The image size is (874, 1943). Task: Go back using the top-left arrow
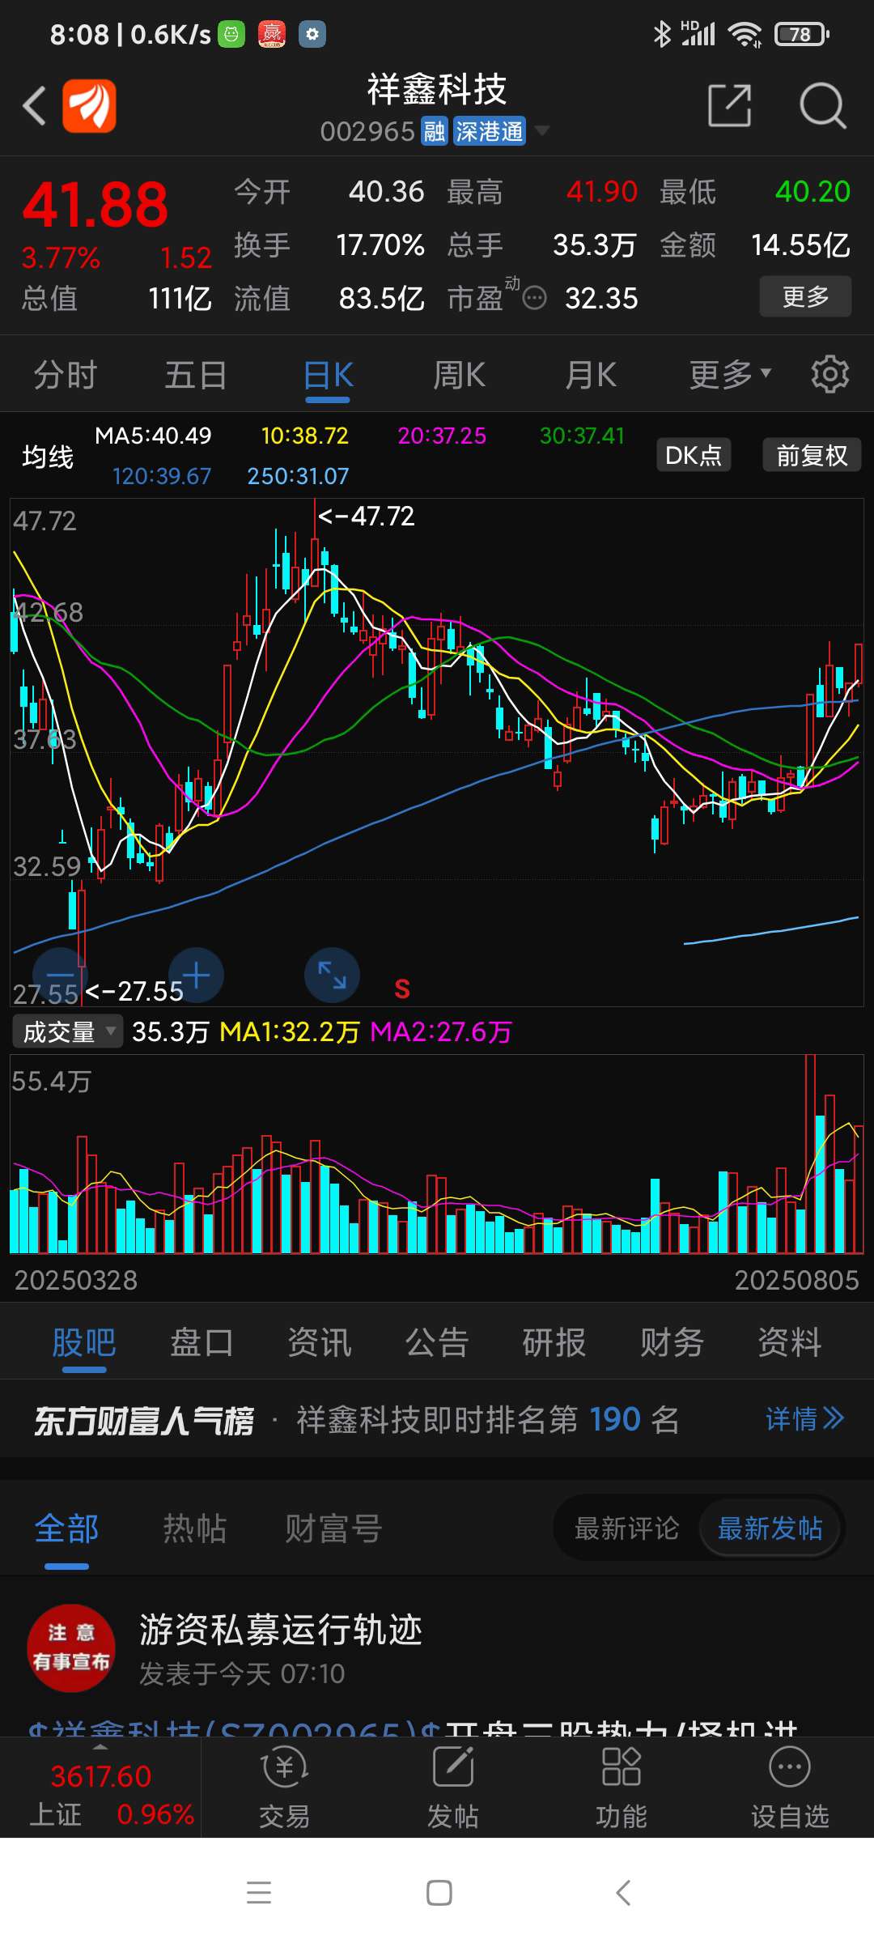pyautogui.click(x=34, y=105)
